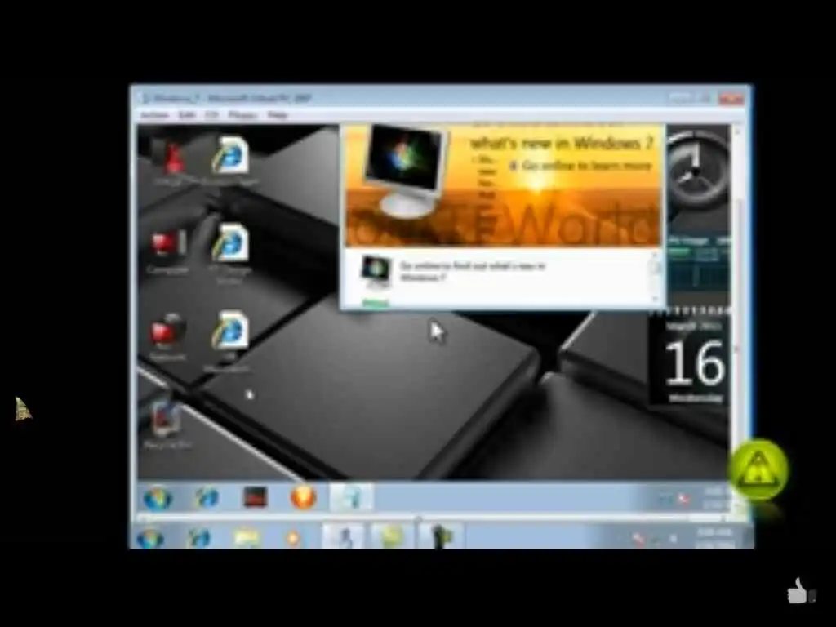Open the orange media player on guest taskbar

click(303, 497)
